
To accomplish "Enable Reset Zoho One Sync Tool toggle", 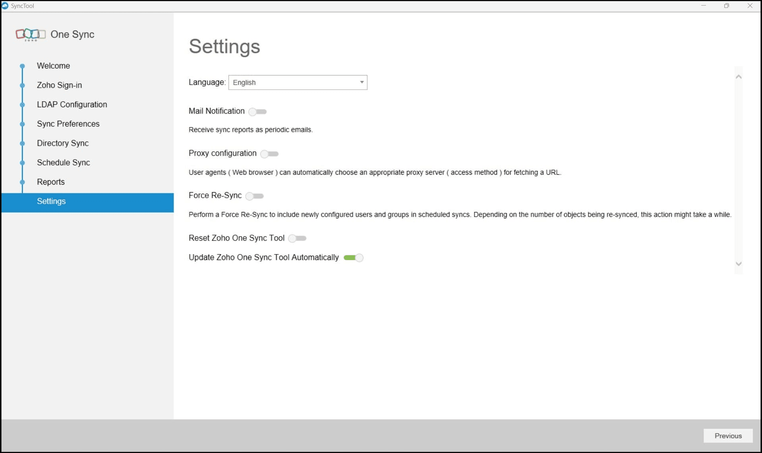I will click(297, 238).
